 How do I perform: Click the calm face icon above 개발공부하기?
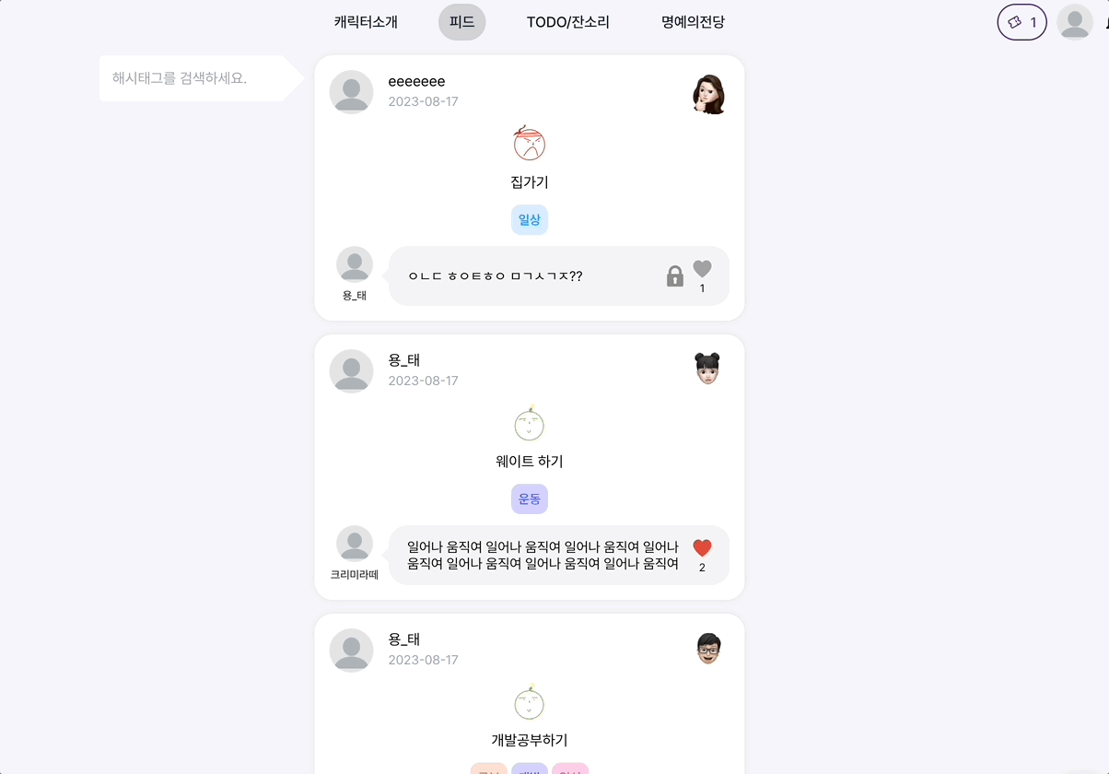pos(530,702)
